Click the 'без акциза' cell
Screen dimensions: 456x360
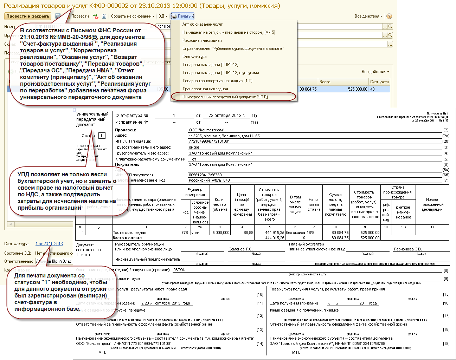[x=295, y=233]
